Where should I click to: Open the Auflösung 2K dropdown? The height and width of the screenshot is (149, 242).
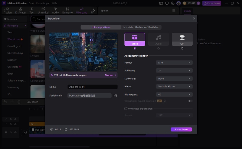click(174, 70)
